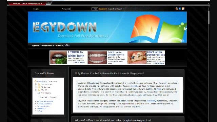This screenshot has height=122, width=217.
Task: Click the Forget Password link
Action: [x=116, y=9]
